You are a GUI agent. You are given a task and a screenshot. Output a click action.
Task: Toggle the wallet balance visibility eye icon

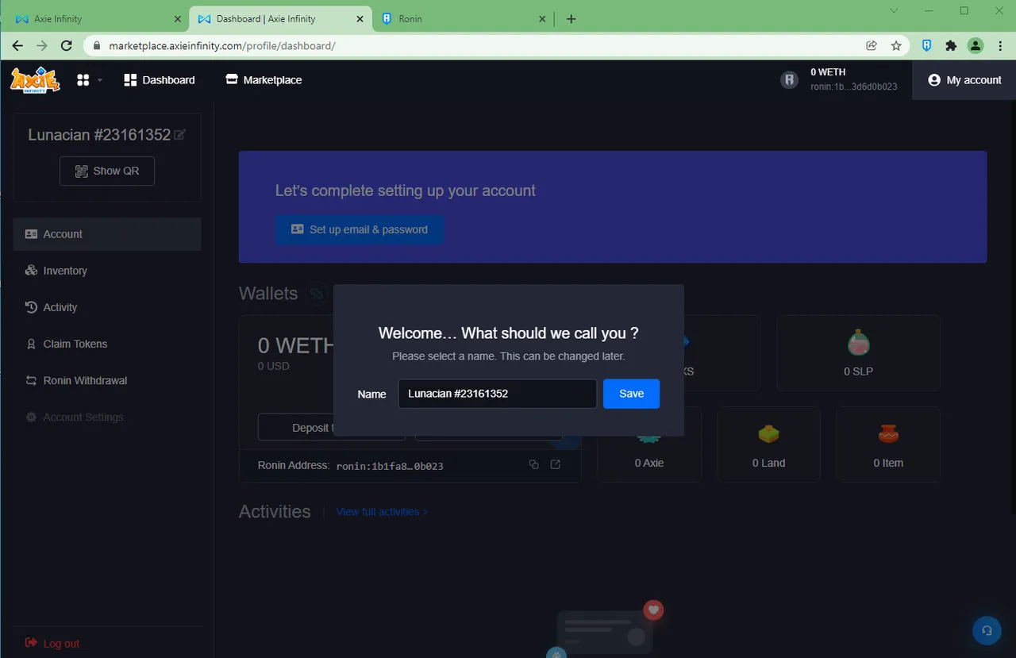click(317, 294)
